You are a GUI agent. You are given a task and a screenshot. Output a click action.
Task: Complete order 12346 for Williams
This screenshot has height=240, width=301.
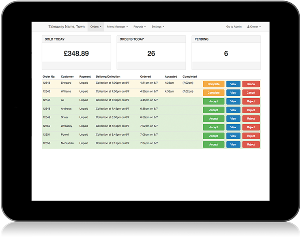coord(213,93)
